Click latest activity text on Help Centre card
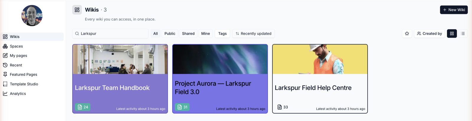Viewport: 472px width, 121px height. point(340,109)
